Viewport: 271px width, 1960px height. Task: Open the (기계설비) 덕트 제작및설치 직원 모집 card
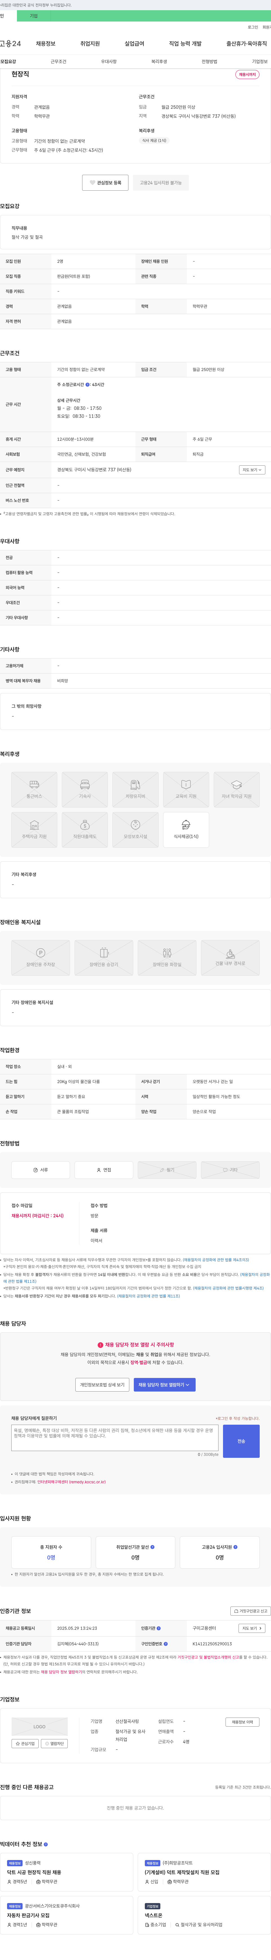204,1872
